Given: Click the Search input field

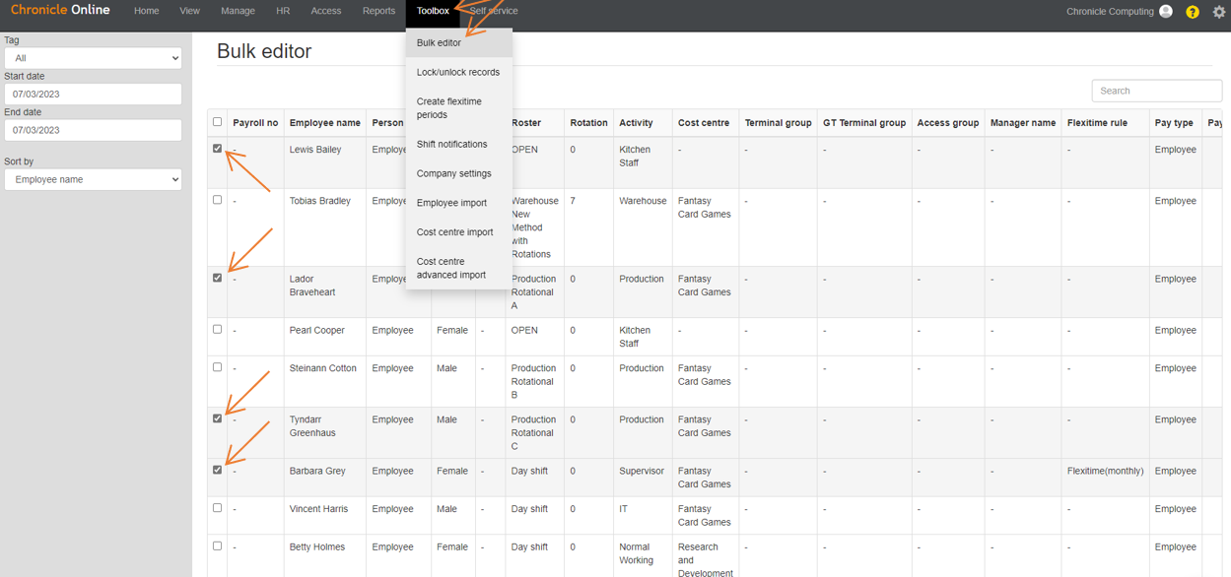Looking at the screenshot, I should pyautogui.click(x=1156, y=91).
